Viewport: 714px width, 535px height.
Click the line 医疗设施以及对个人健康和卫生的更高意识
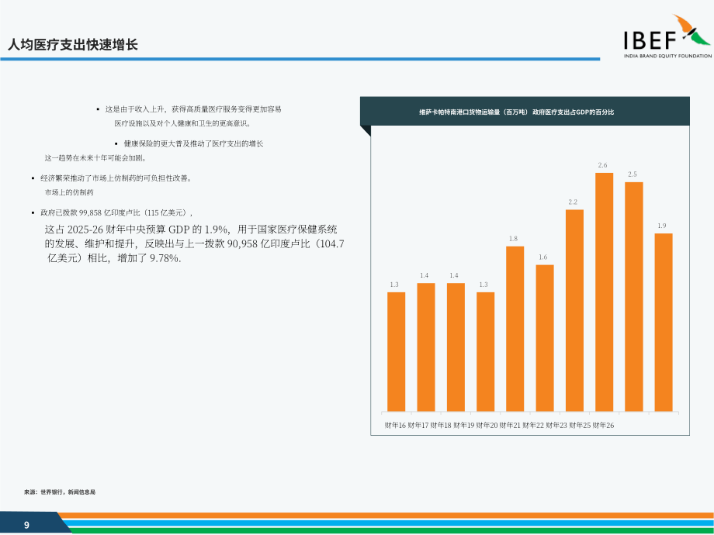tap(182, 123)
